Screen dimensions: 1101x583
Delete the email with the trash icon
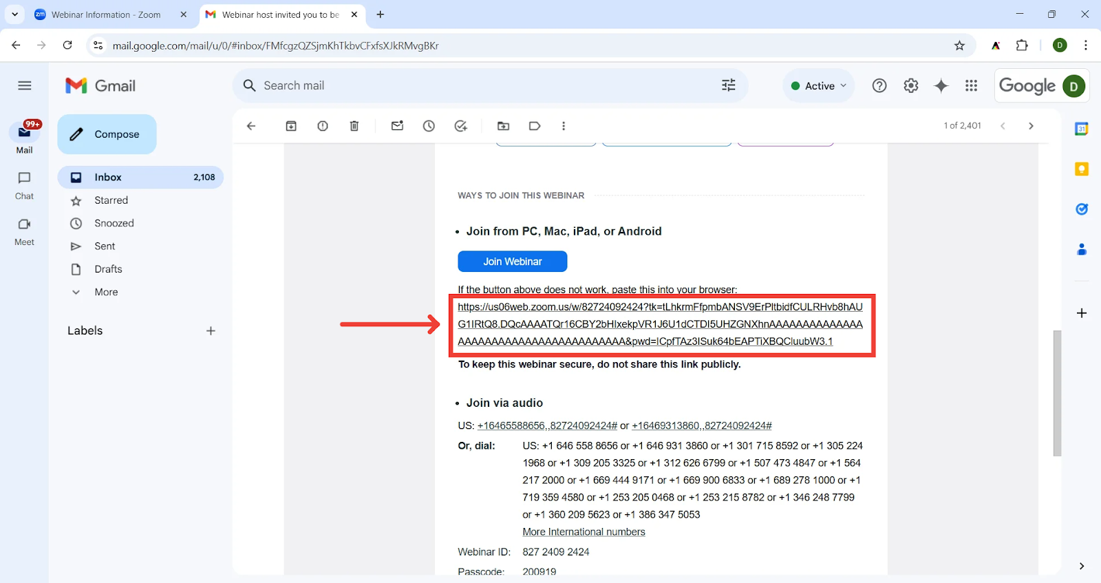pyautogui.click(x=354, y=126)
